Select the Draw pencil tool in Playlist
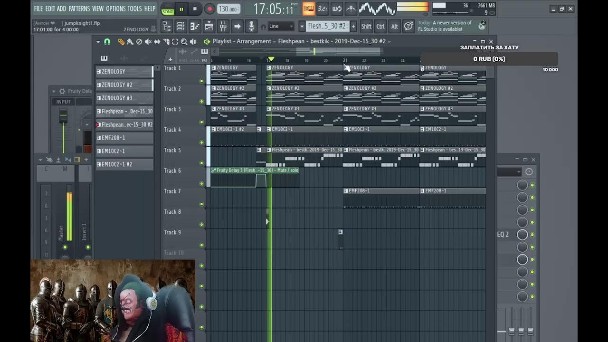The image size is (608, 342). 121,42
